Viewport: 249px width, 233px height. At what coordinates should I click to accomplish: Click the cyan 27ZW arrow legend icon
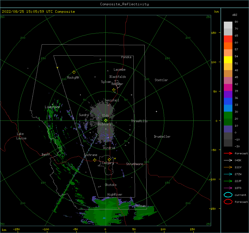pos(228,174)
